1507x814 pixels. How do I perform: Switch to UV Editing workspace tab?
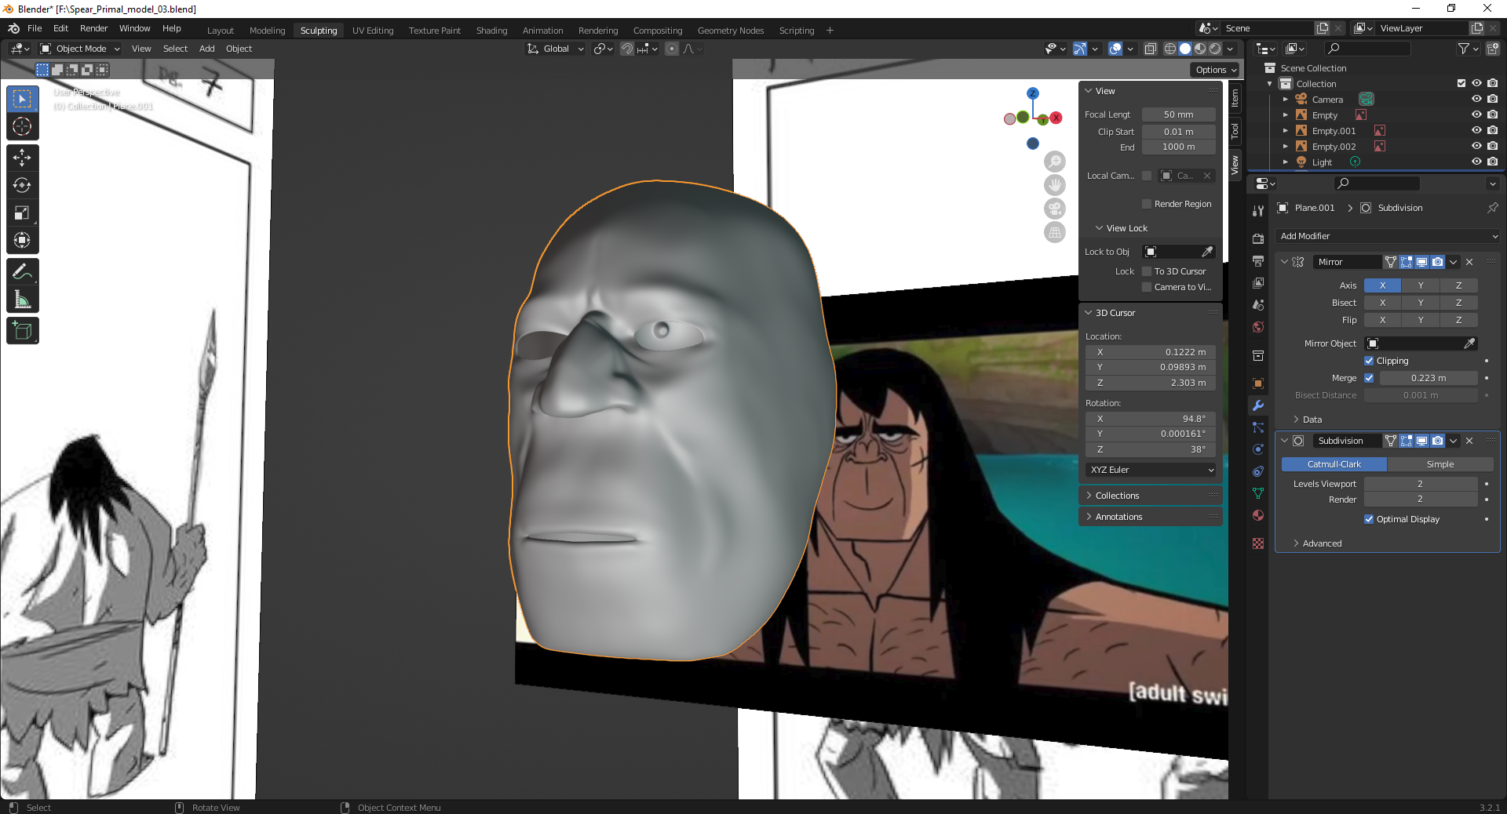pyautogui.click(x=373, y=31)
